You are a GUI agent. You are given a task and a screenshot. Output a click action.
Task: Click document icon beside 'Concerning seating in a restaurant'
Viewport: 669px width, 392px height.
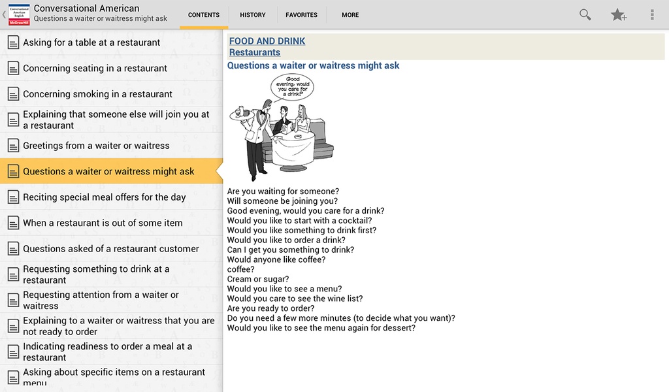pyautogui.click(x=13, y=68)
